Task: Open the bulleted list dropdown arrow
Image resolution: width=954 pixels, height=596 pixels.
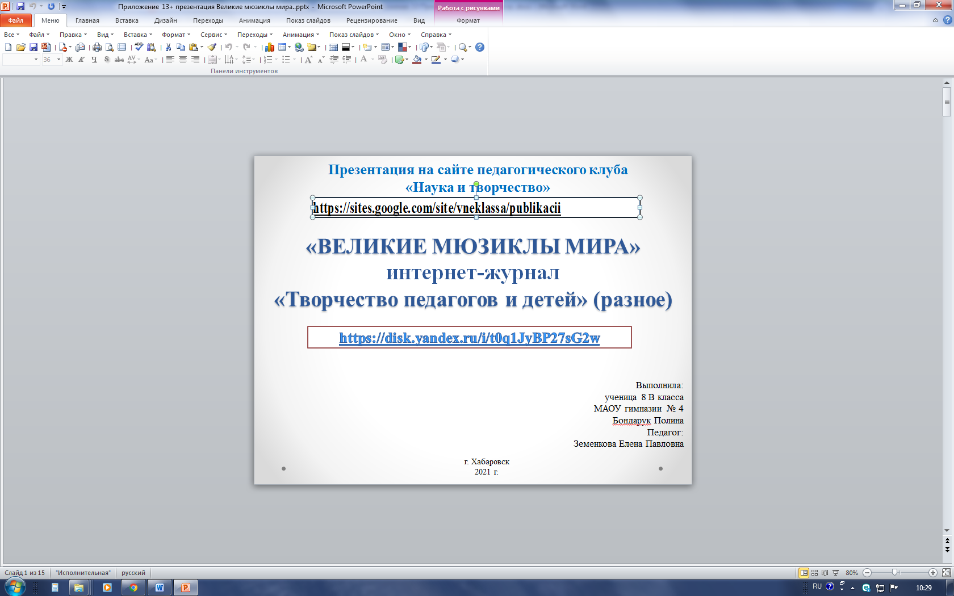Action: [x=295, y=60]
